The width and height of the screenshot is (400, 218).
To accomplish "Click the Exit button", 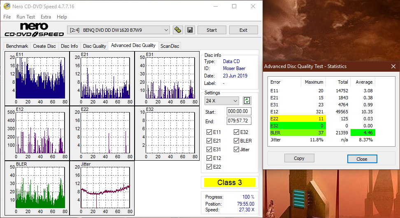I will point(243,30).
